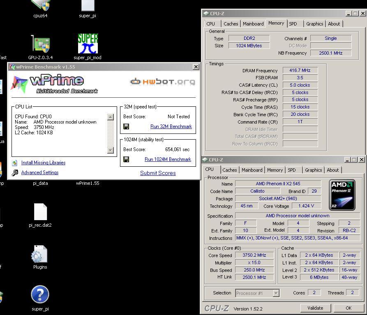Open Graphics tab in lower CPU-Z window
The width and height of the screenshot is (367, 315).
pyautogui.click(x=314, y=170)
